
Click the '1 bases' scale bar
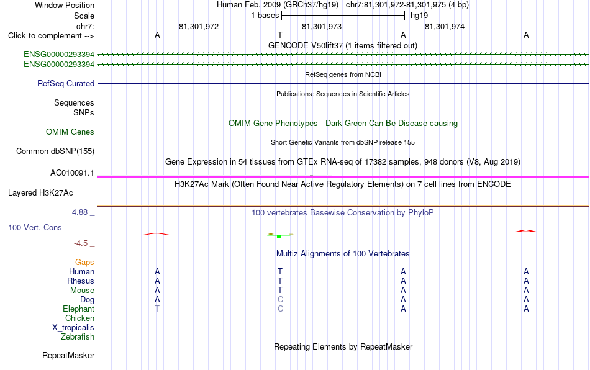click(x=343, y=16)
